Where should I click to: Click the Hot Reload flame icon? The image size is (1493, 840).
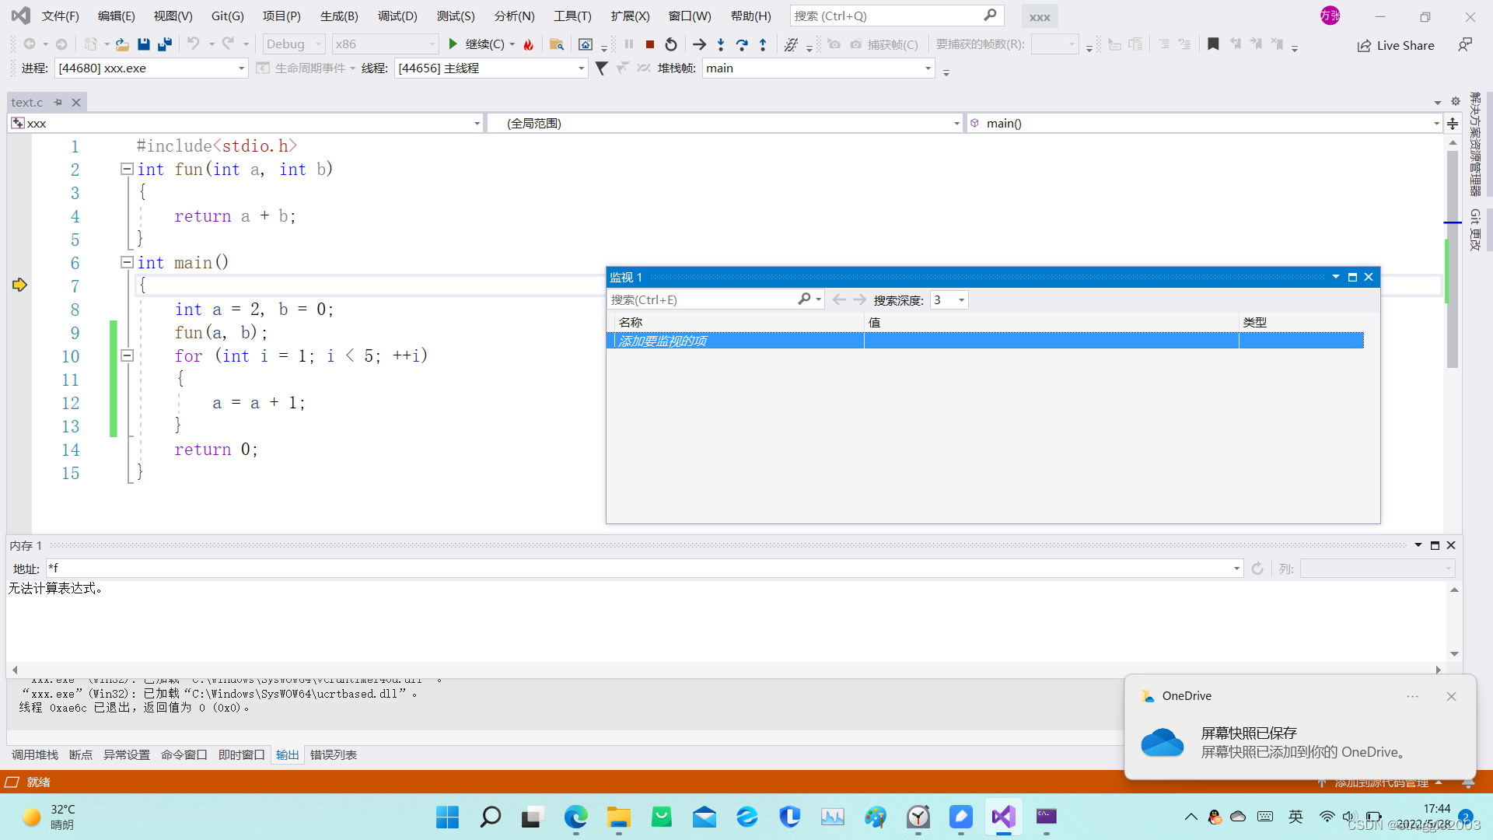[x=529, y=44]
